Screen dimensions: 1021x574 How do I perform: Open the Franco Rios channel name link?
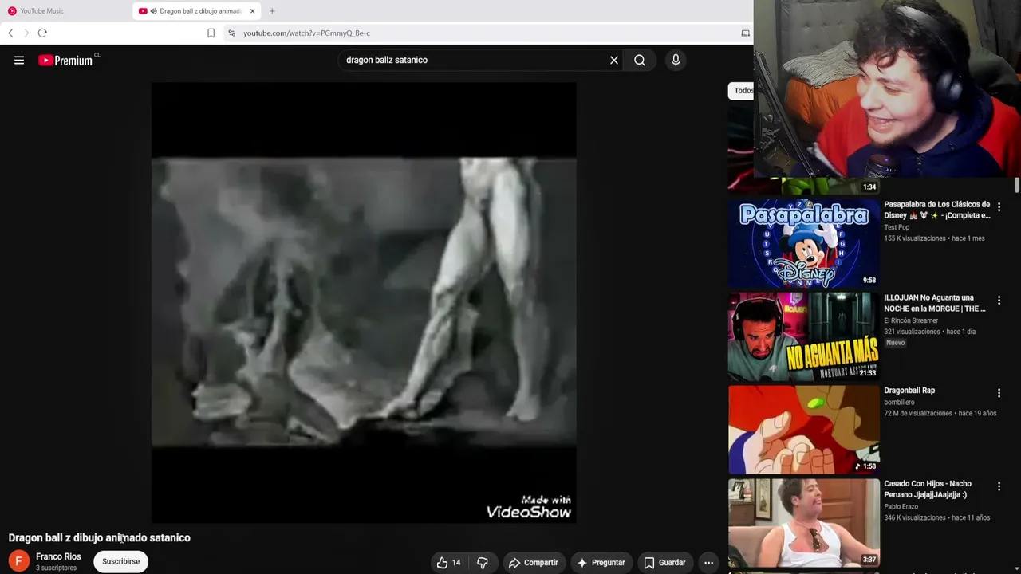click(58, 556)
